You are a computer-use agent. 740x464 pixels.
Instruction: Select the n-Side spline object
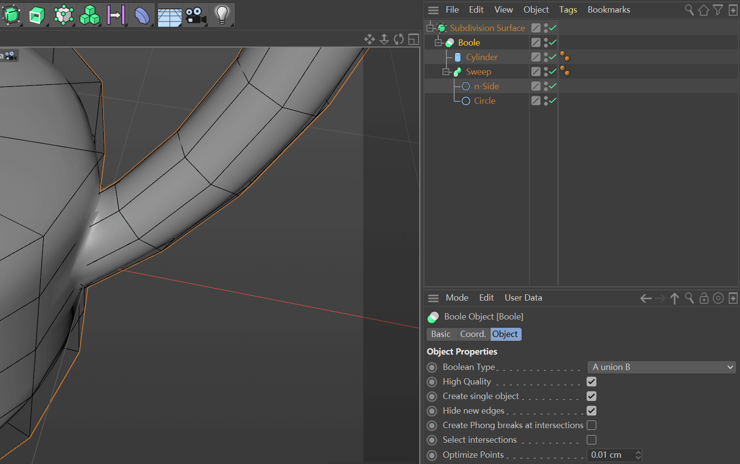tap(486, 86)
